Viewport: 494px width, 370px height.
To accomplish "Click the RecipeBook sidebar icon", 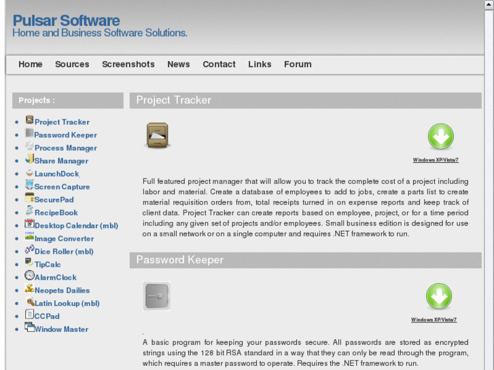I will tap(30, 210).
